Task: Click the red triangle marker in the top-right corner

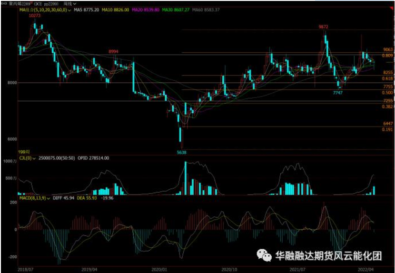Action: tap(392, 9)
